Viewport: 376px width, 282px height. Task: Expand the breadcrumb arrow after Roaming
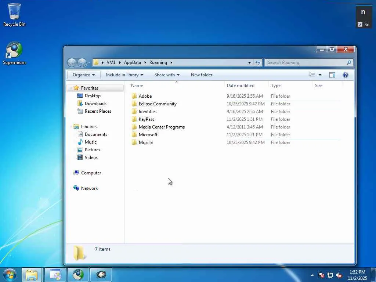171,62
